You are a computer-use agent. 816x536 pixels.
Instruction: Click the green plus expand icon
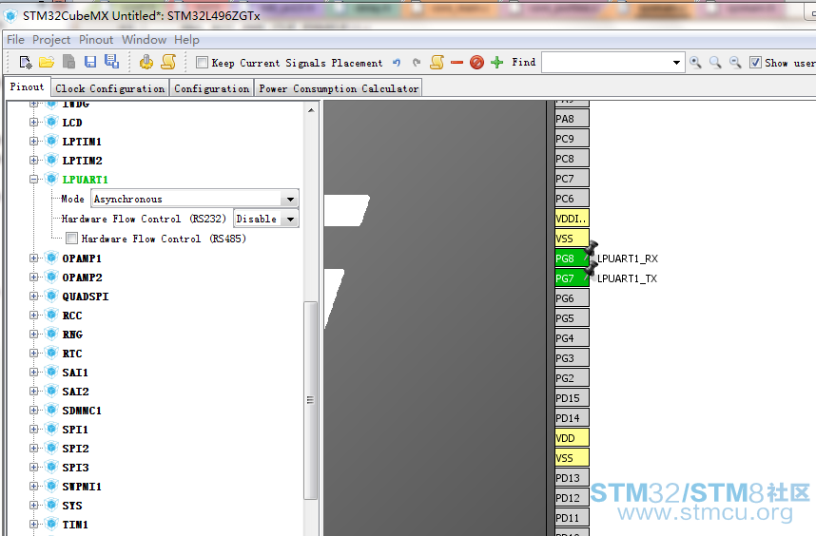(x=497, y=63)
